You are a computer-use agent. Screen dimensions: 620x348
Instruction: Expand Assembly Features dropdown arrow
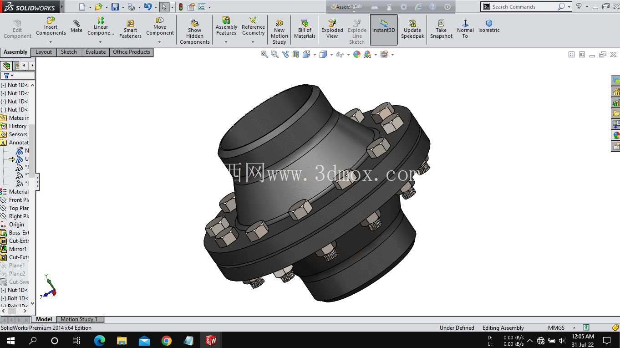[x=226, y=42]
